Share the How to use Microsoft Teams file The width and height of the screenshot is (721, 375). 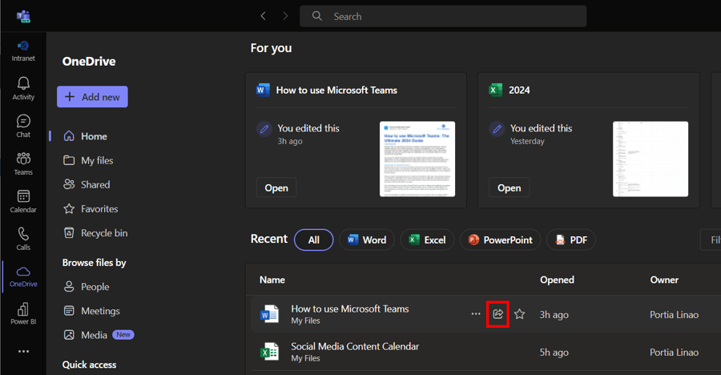497,314
